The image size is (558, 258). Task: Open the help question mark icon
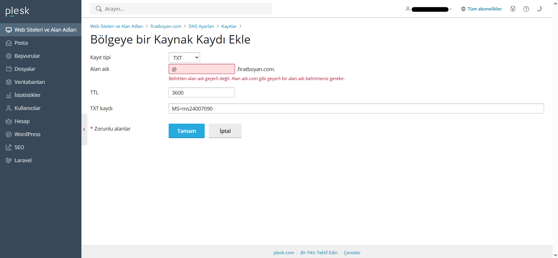tap(526, 9)
